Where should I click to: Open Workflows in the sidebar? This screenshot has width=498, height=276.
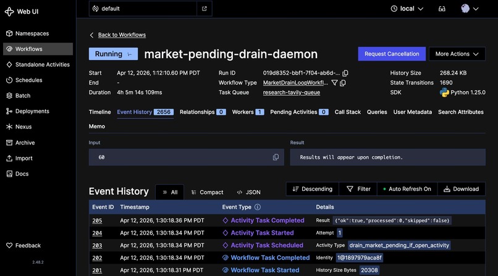click(38, 49)
